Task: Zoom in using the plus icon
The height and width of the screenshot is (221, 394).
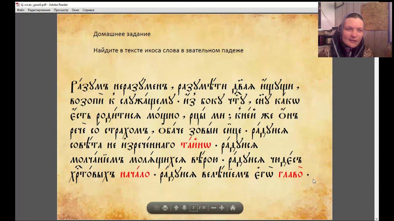Action: tap(222, 208)
